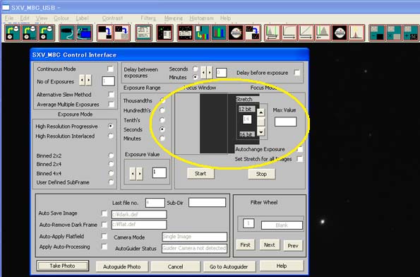Choose the Binned 4x4 radio button
Screen dimensions: 420x277
pos(111,173)
